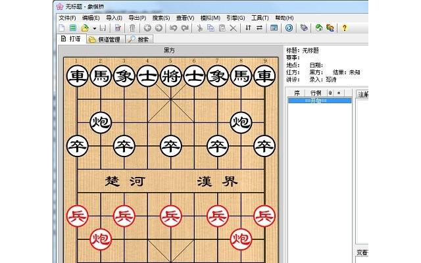The height and width of the screenshot is (263, 421).
Task: Click the X delete toolbar icon
Action: [x=234, y=28]
